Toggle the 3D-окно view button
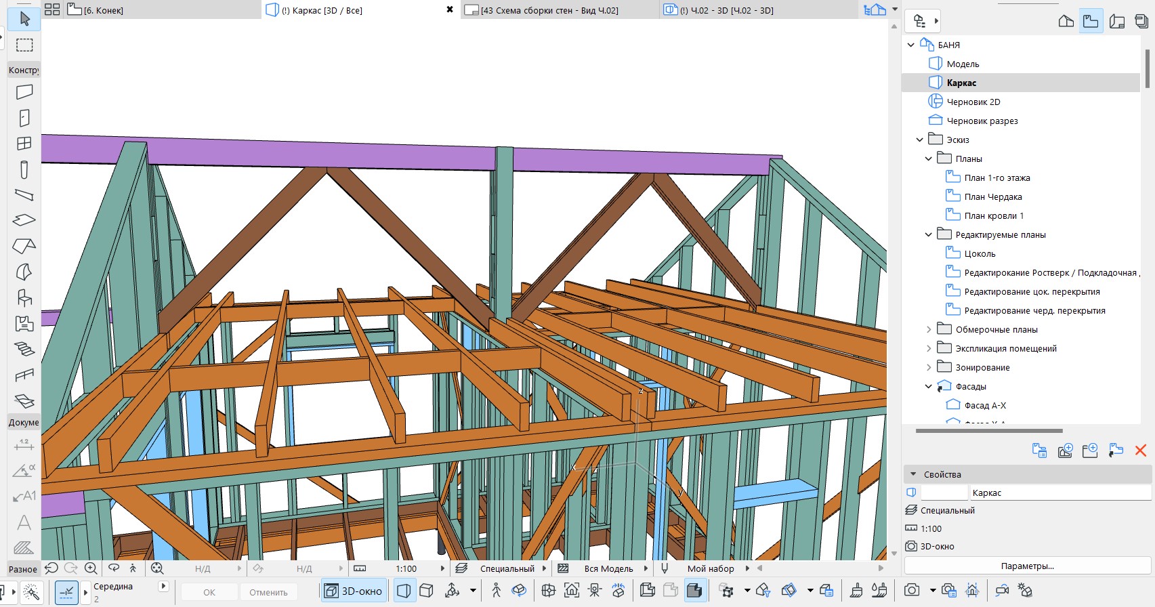The width and height of the screenshot is (1155, 607). point(354,591)
